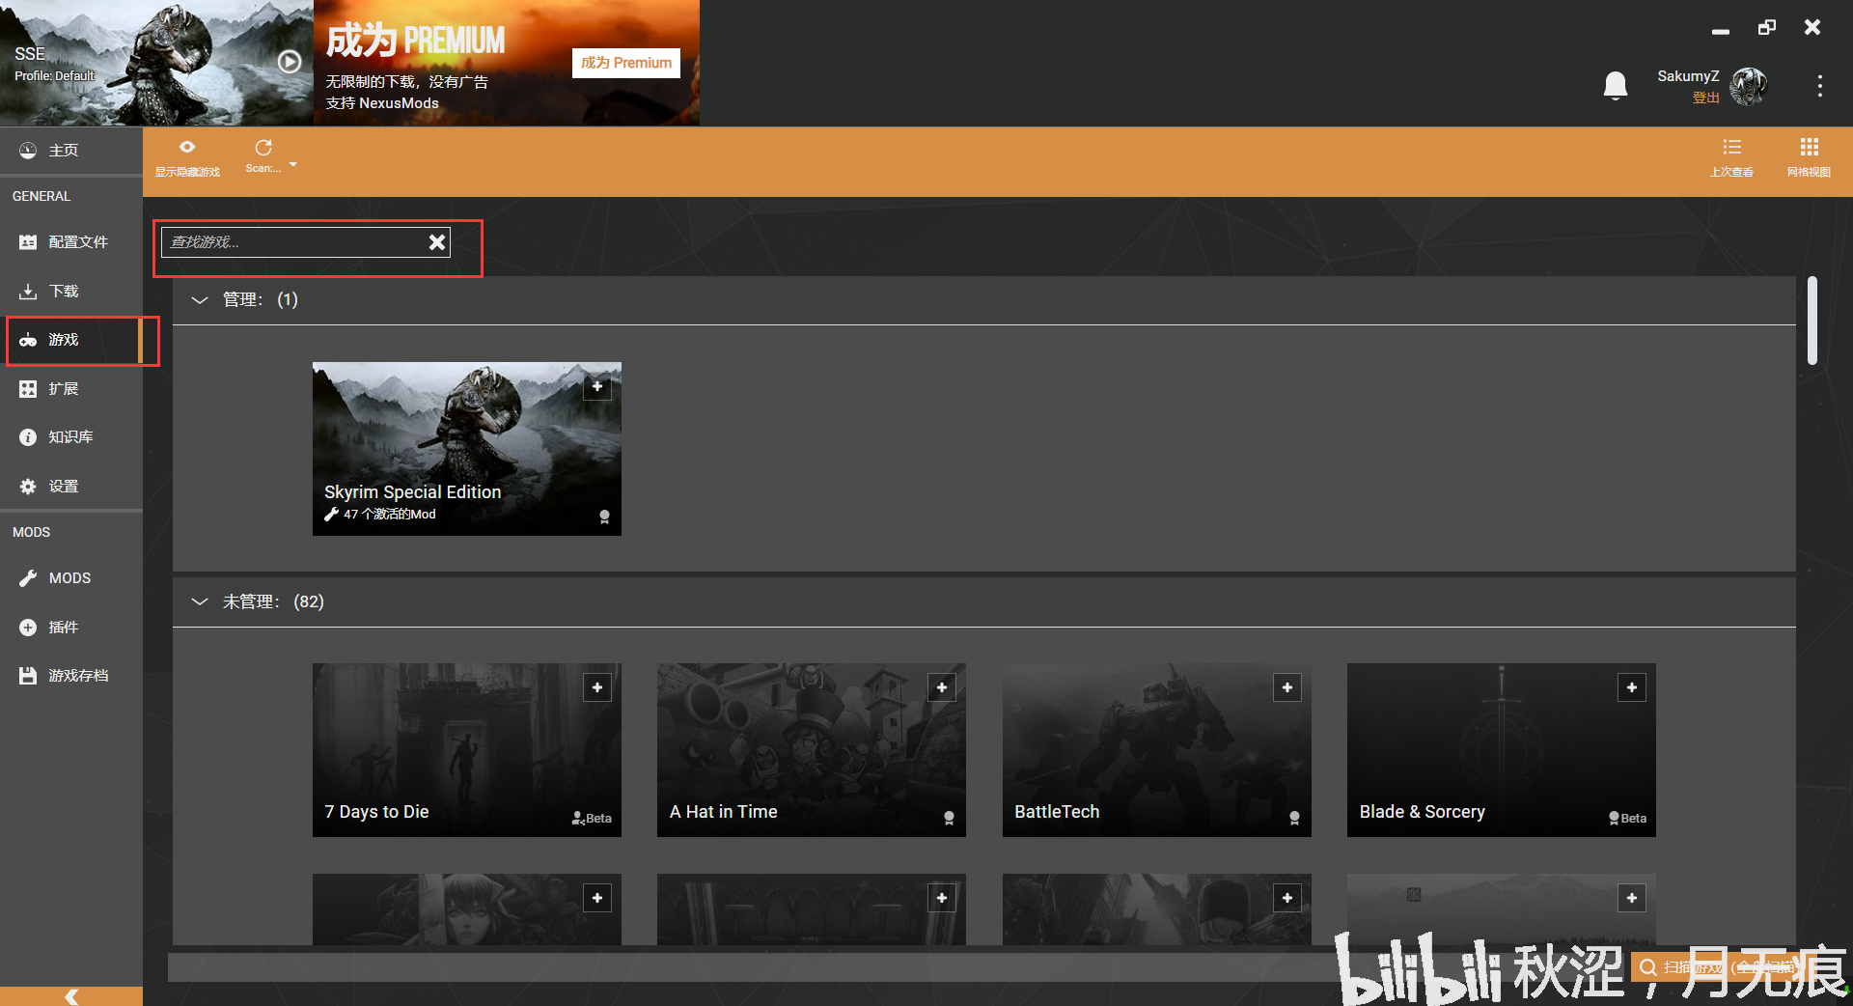This screenshot has width=1853, height=1006.
Task: Launch SSE with the play button
Action: click(290, 62)
